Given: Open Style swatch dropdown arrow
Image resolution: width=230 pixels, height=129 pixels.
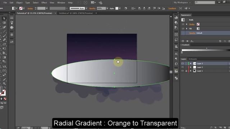Looking at the screenshot, I should (x=120, y=8).
